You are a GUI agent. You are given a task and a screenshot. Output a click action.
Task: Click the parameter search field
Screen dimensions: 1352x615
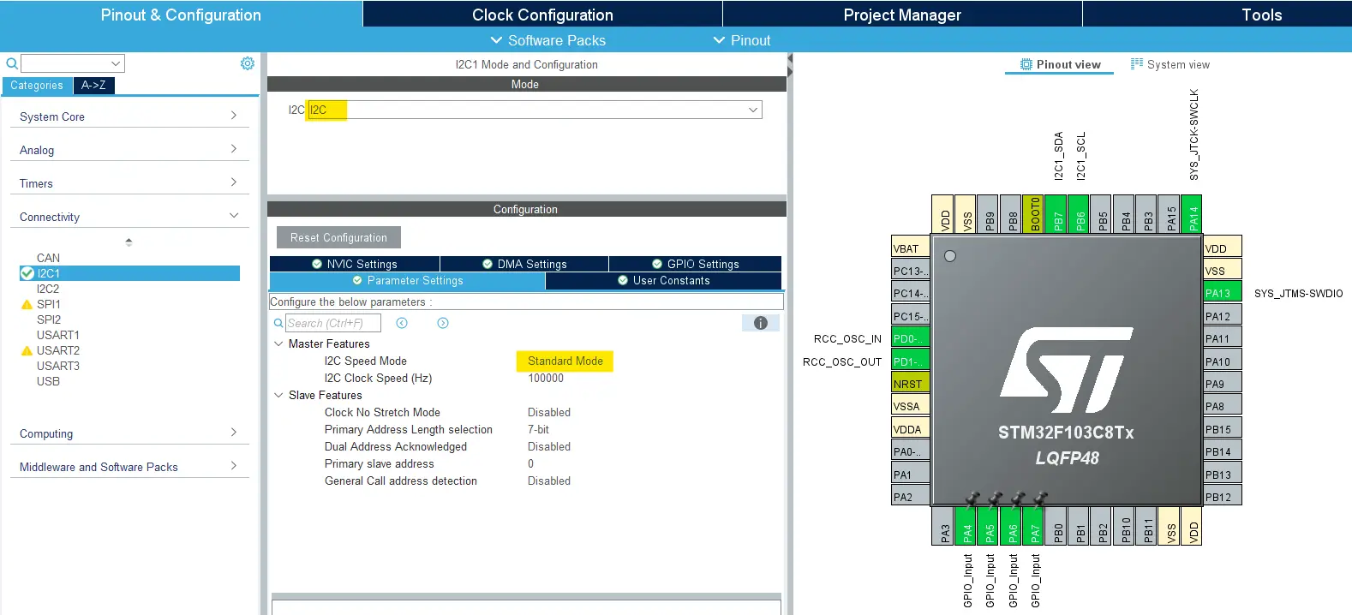point(333,323)
